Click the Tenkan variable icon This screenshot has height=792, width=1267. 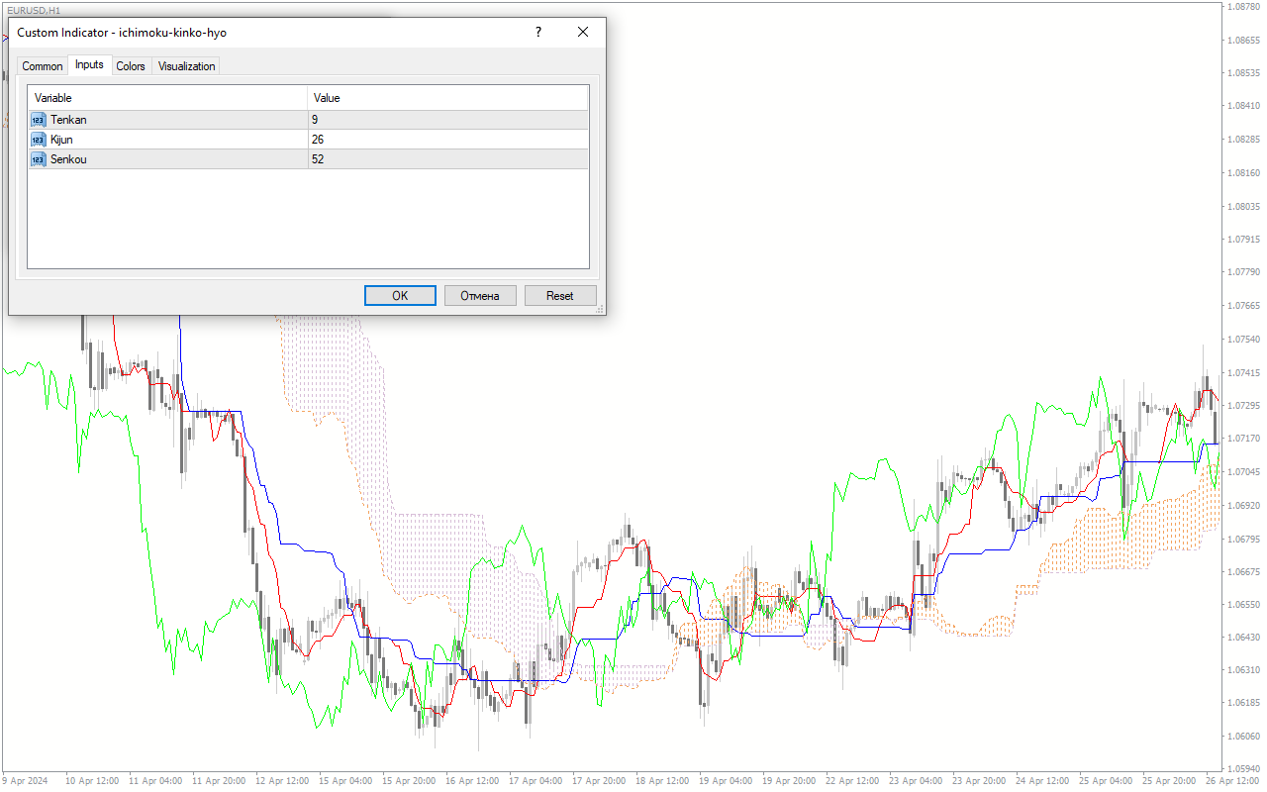pos(39,120)
